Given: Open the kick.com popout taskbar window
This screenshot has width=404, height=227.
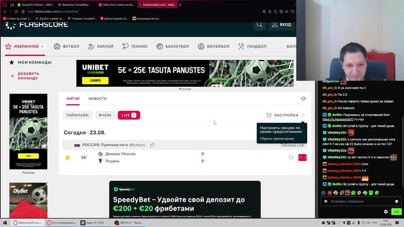Looking at the screenshot, I should point(61,223).
